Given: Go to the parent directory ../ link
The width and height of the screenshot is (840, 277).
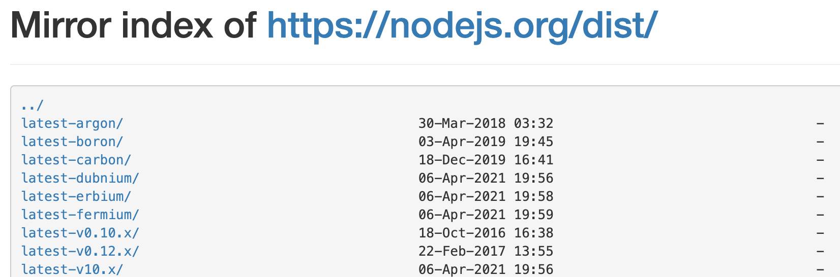Looking at the screenshot, I should [33, 106].
